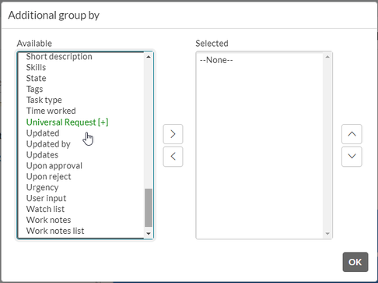Select Skills in Available list
The height and width of the screenshot is (283, 378).
[x=36, y=67]
